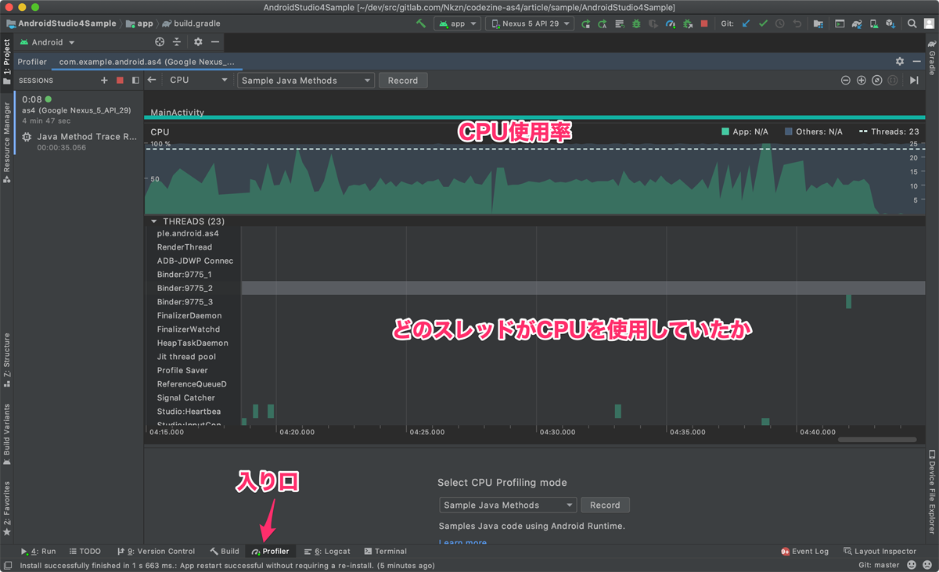Click the Make Project hammer icon

point(421,23)
